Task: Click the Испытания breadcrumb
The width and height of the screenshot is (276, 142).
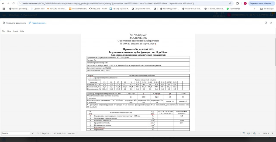Action: coord(14,15)
